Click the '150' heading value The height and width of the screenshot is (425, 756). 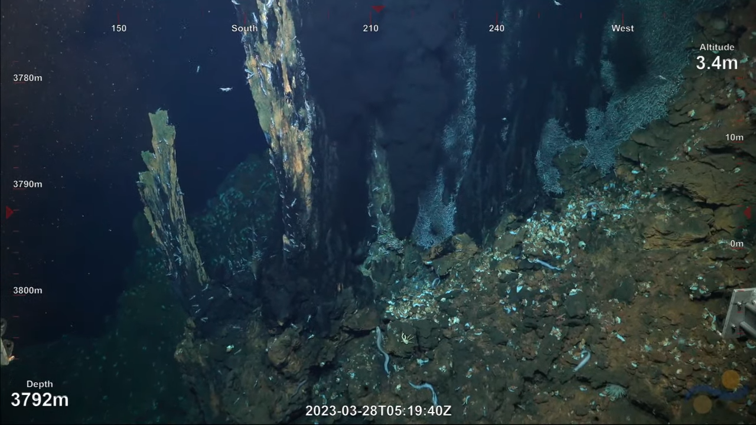[119, 28]
